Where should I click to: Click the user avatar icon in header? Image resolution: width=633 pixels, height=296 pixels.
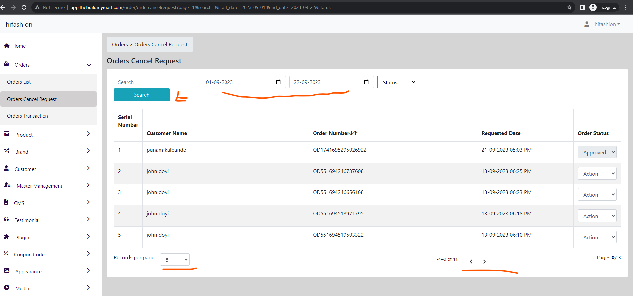[x=587, y=24]
